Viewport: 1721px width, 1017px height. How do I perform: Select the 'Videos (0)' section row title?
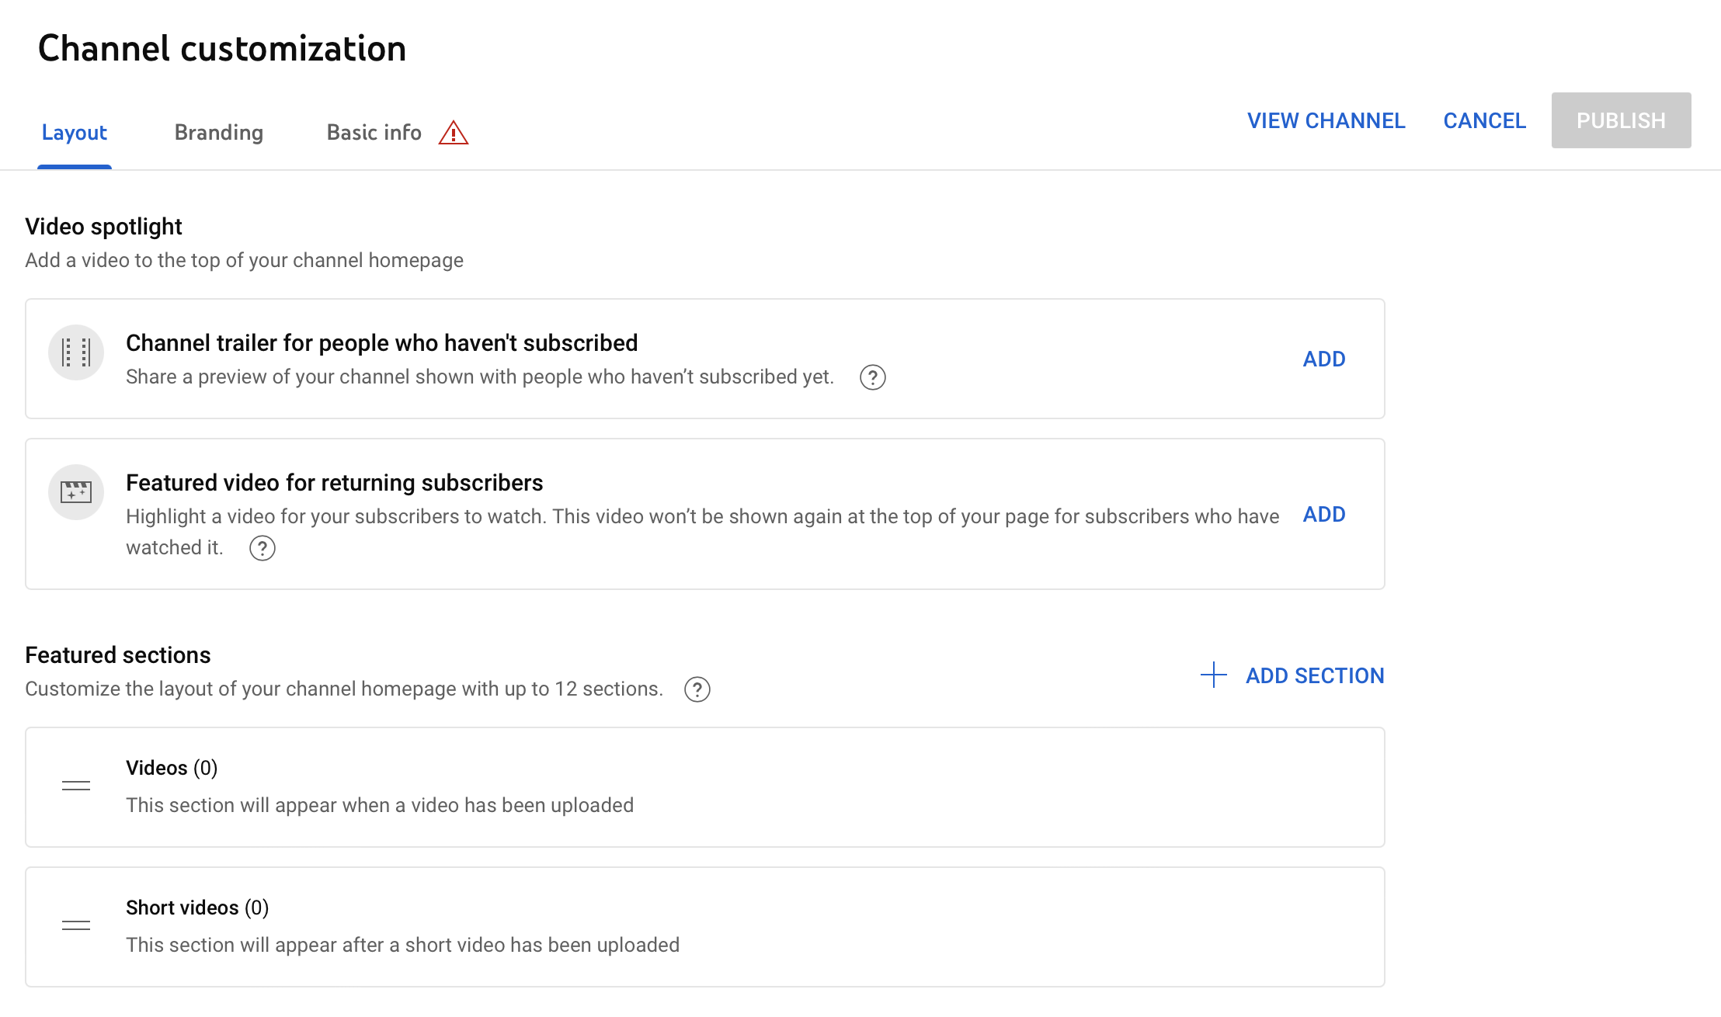(172, 768)
